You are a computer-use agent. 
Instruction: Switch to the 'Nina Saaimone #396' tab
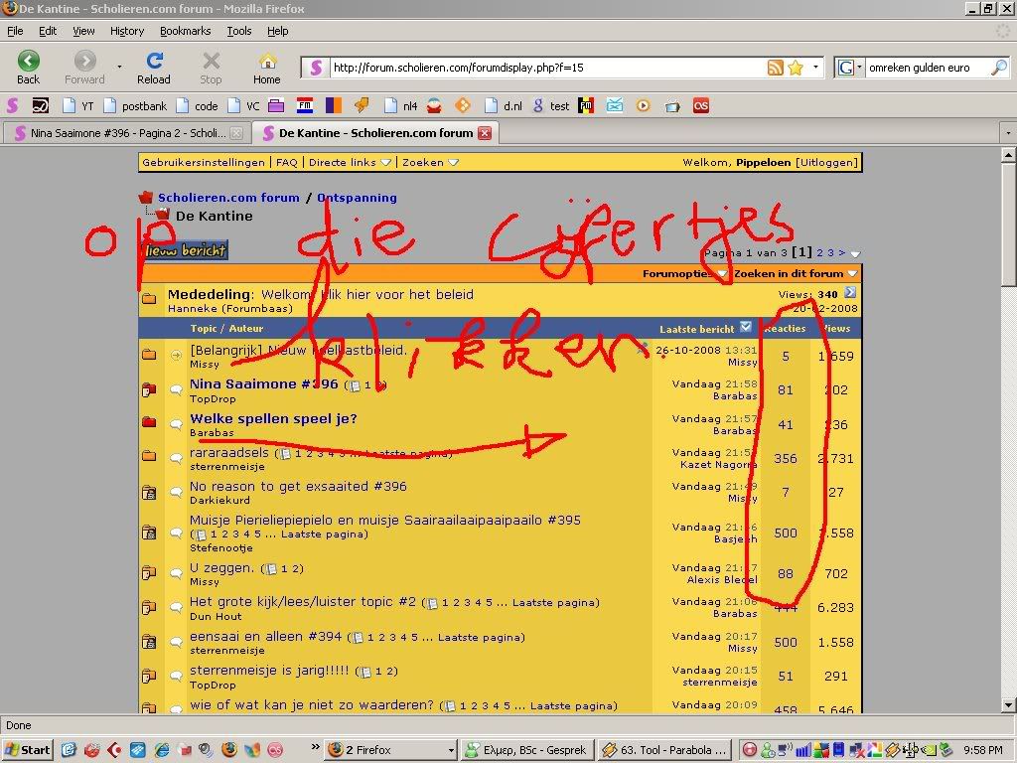click(x=126, y=133)
